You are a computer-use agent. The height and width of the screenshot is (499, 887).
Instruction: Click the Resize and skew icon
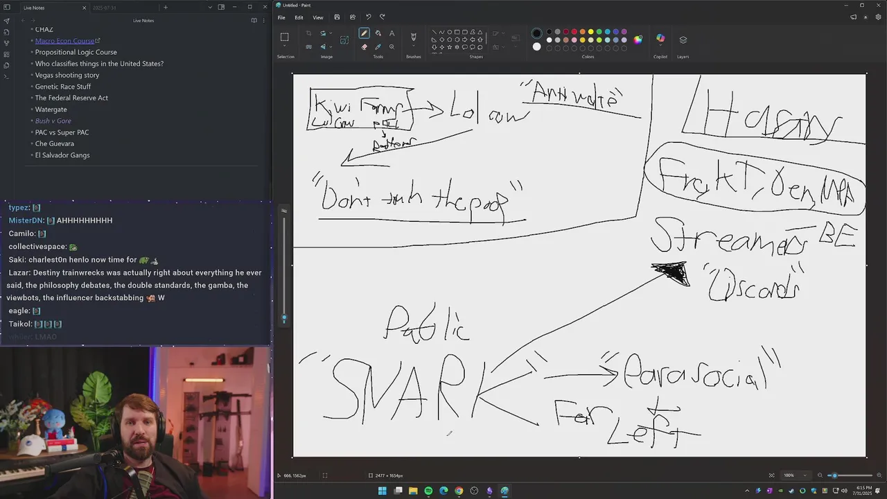tap(308, 47)
